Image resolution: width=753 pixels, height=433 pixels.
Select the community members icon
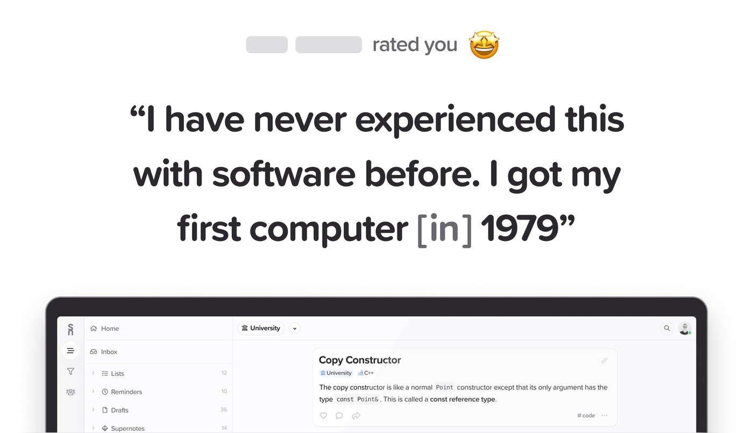point(70,392)
